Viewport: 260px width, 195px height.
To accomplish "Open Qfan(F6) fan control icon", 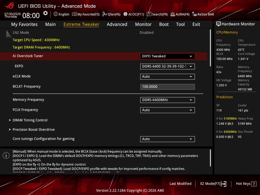I will pos(104,14).
